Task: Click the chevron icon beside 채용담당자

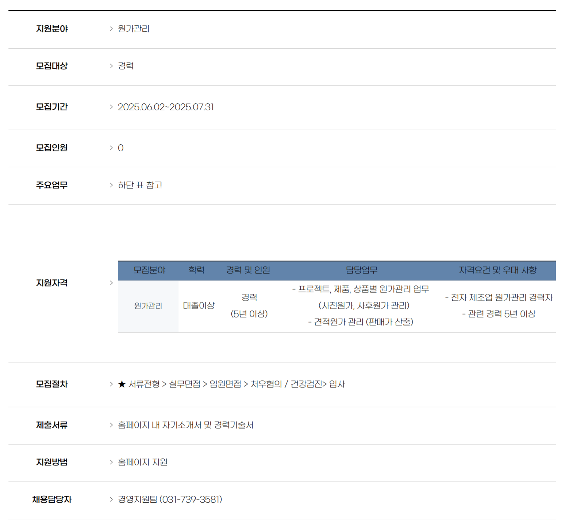Action: point(111,500)
